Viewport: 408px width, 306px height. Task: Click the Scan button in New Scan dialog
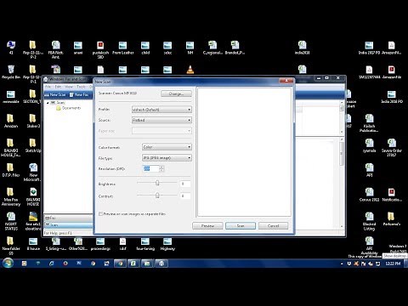point(241,226)
